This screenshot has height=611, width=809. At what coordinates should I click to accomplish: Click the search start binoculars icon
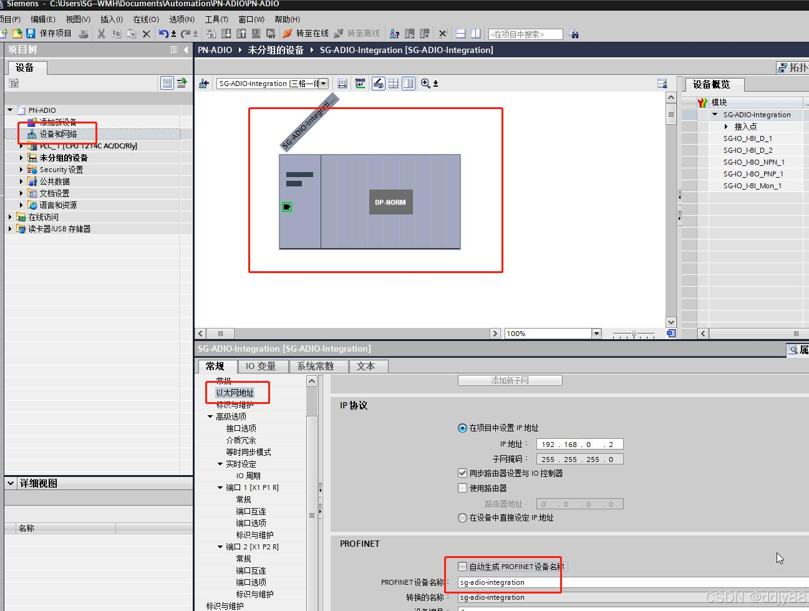coord(574,34)
